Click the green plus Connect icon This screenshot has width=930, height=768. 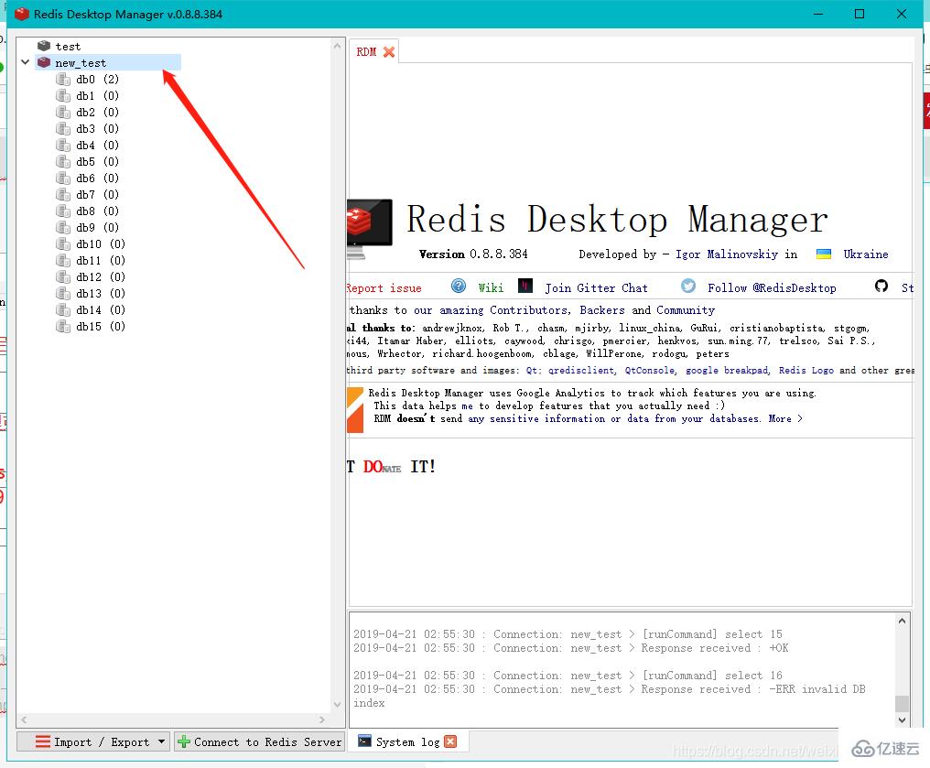(183, 741)
